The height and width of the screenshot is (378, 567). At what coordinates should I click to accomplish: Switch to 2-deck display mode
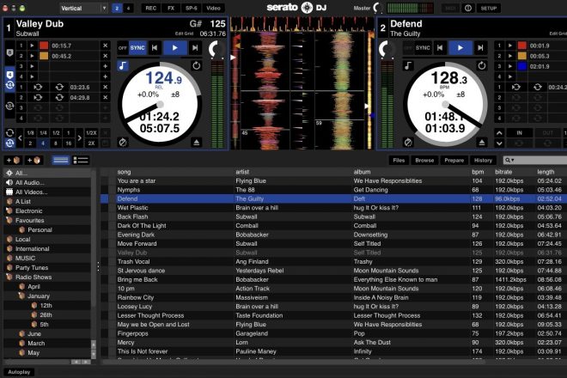tap(117, 8)
